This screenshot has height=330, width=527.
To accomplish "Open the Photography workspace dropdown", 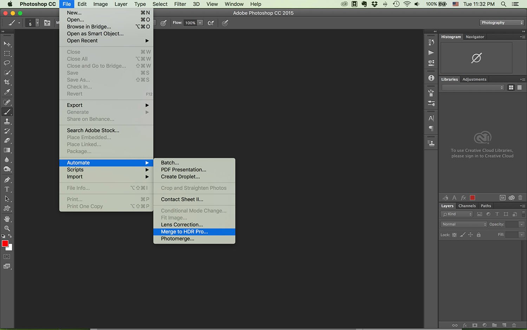I will (501, 22).
